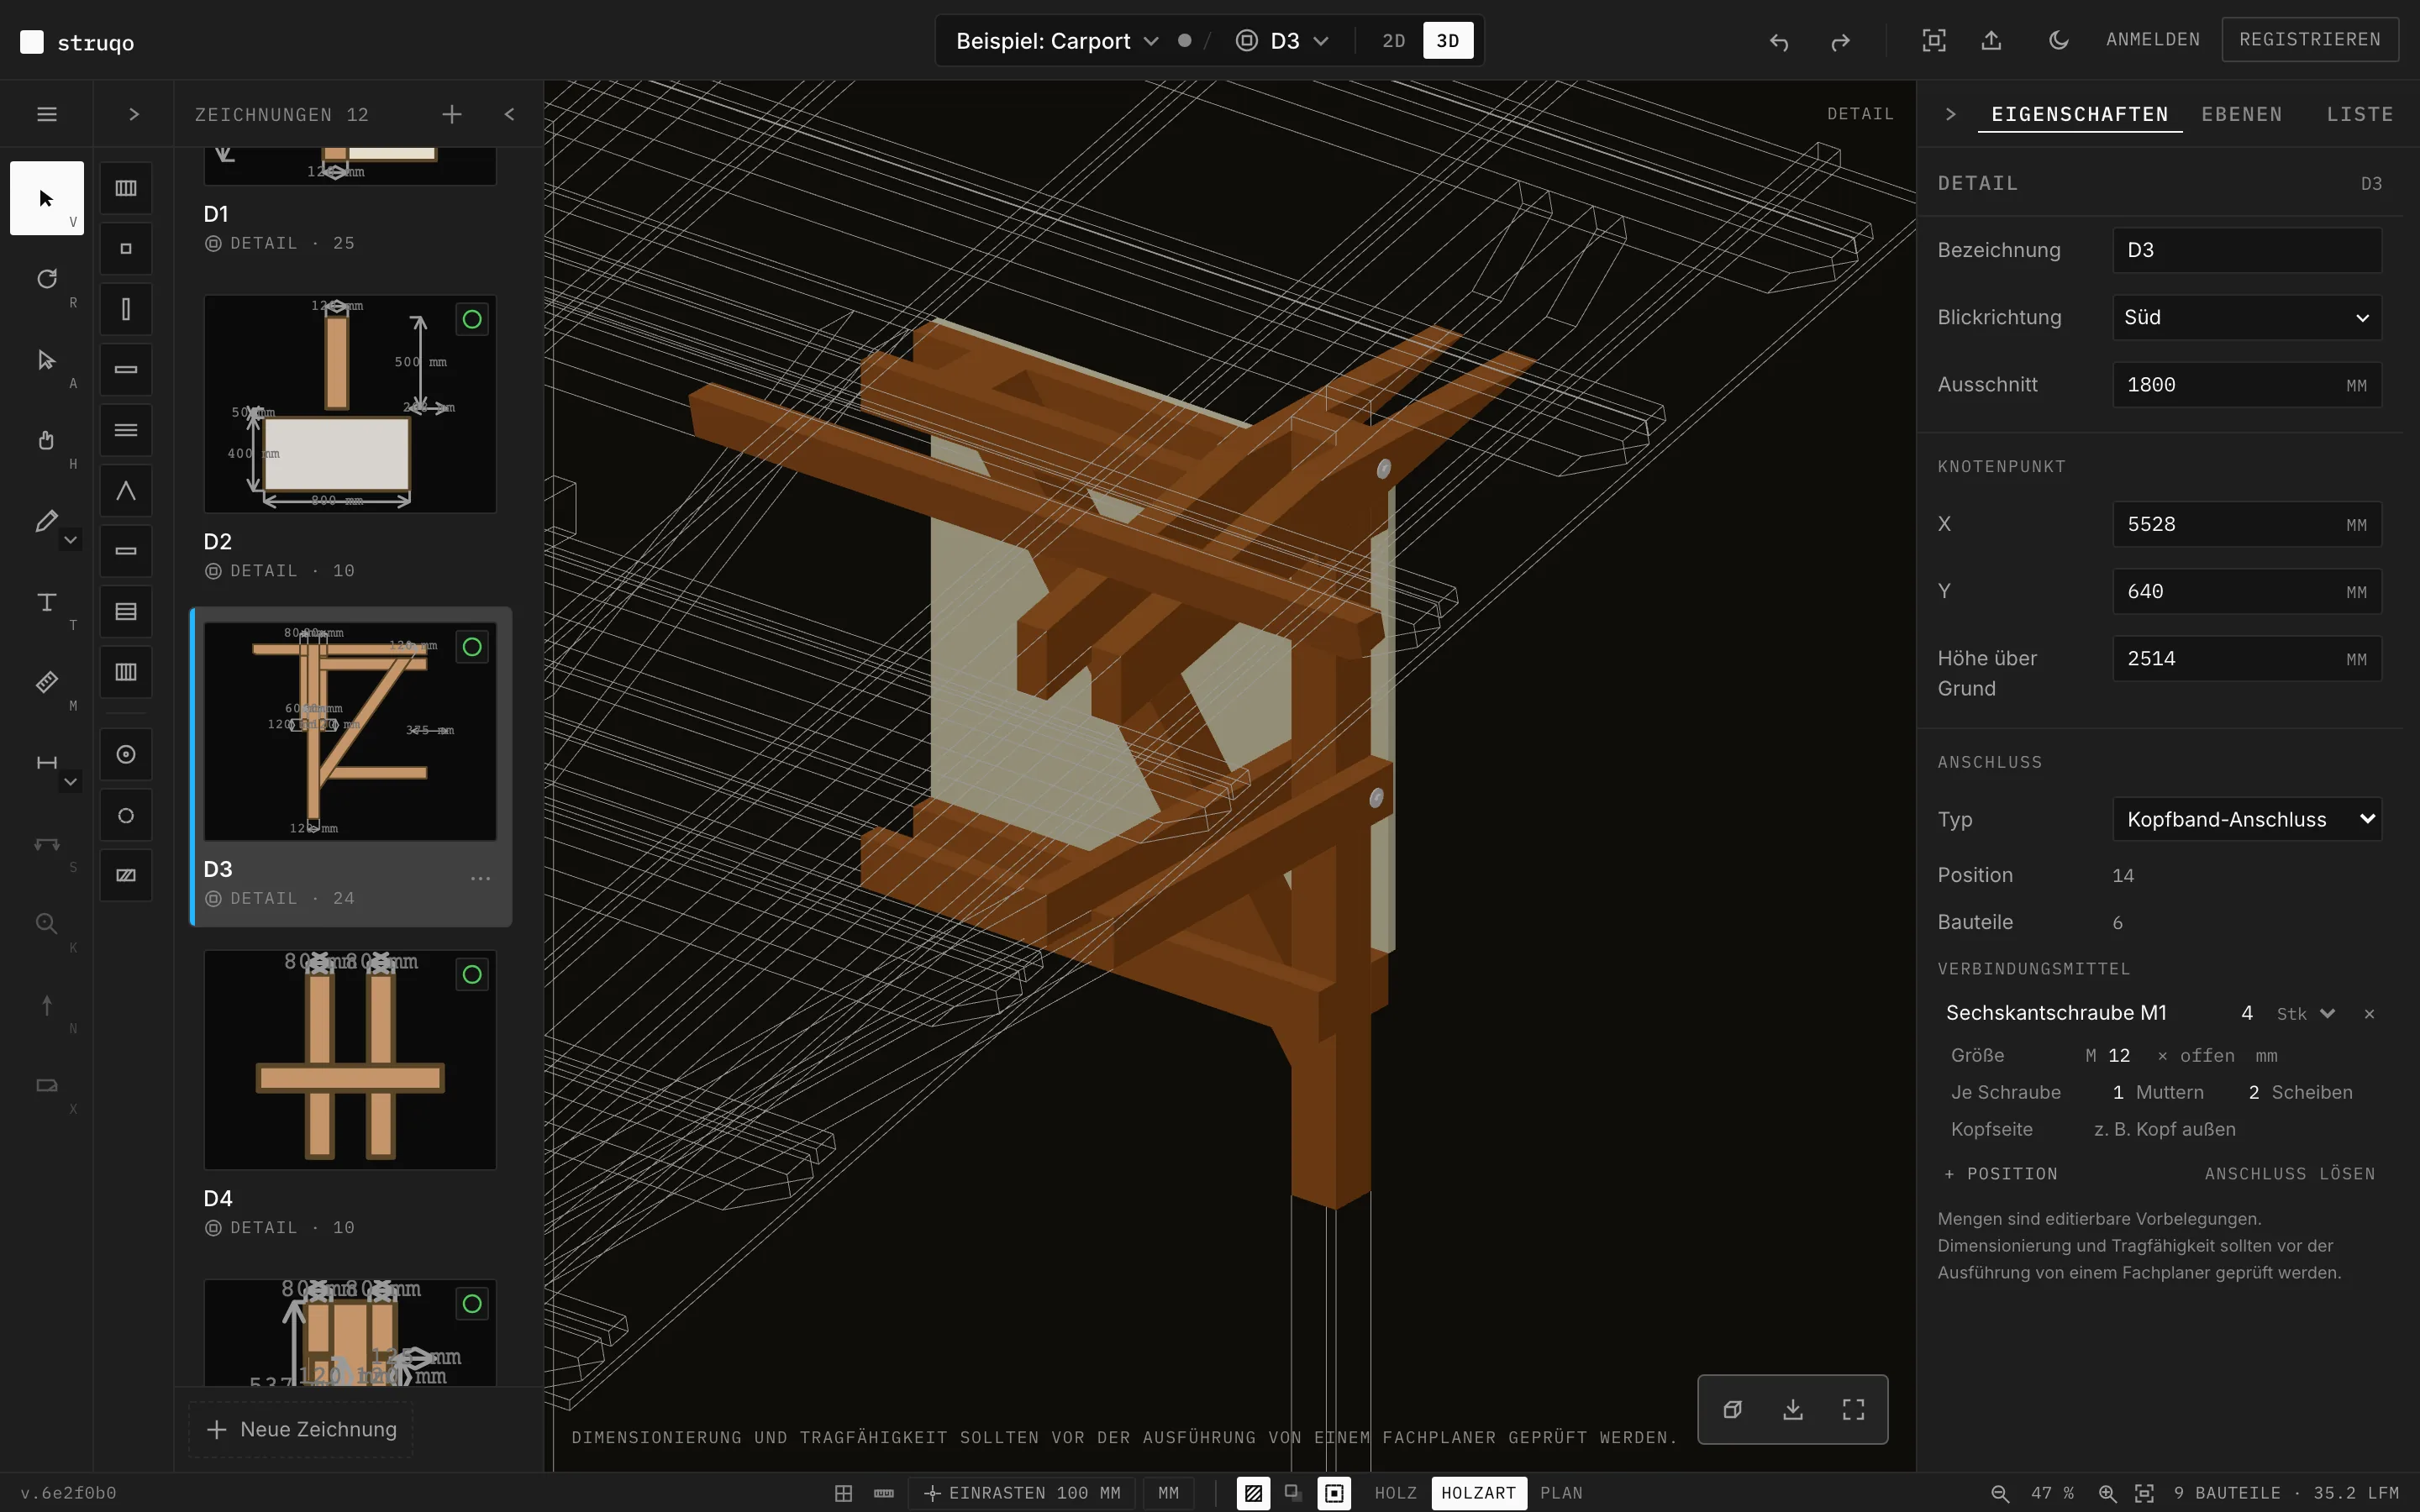The width and height of the screenshot is (2420, 1512).
Task: Click the Anmelden link
Action: click(2152, 40)
